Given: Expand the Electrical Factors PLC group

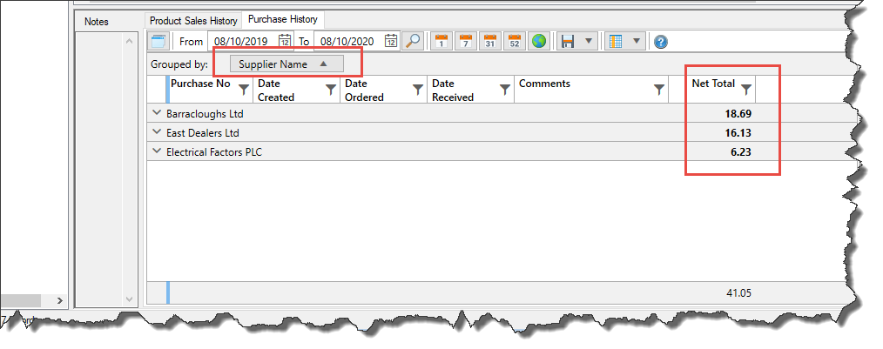Looking at the screenshot, I should click(157, 151).
